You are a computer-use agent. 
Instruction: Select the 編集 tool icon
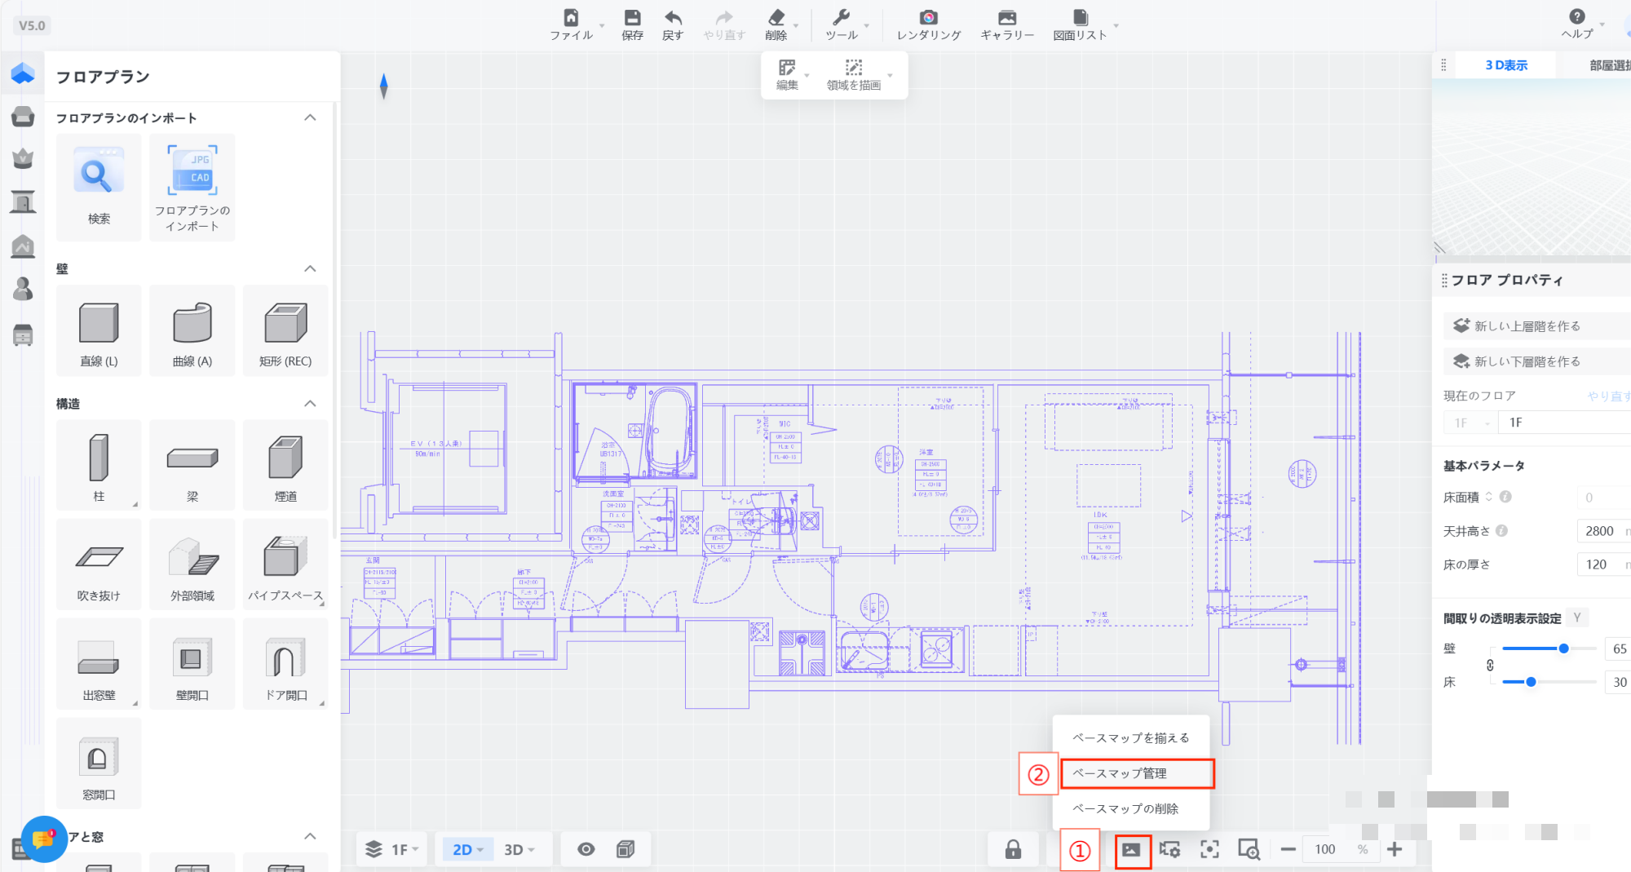click(787, 68)
